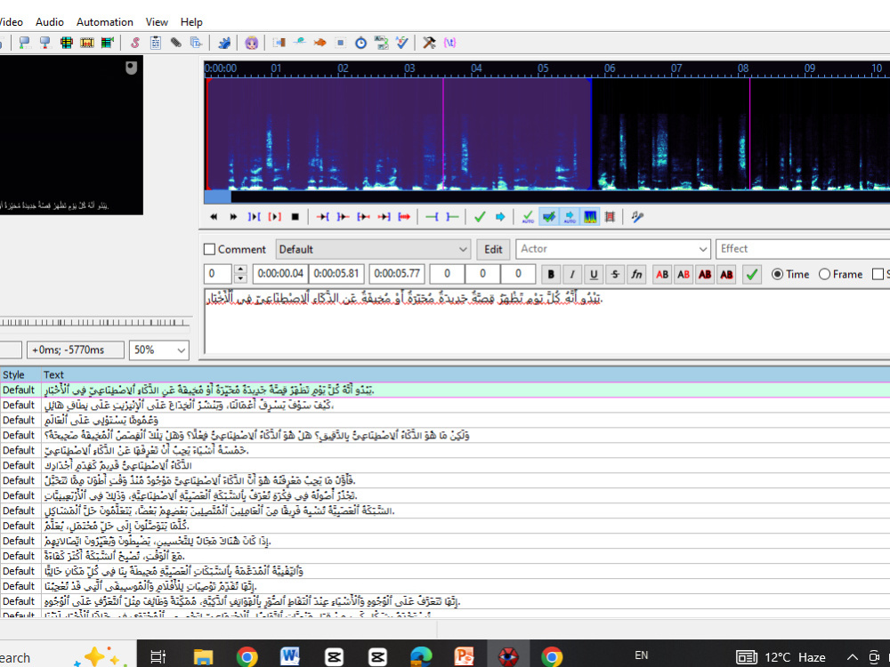This screenshot has width=890, height=667.
Task: Open the Default style dropdown
Action: tap(374, 250)
